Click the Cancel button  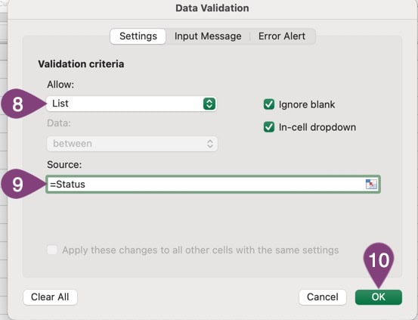coord(322,297)
